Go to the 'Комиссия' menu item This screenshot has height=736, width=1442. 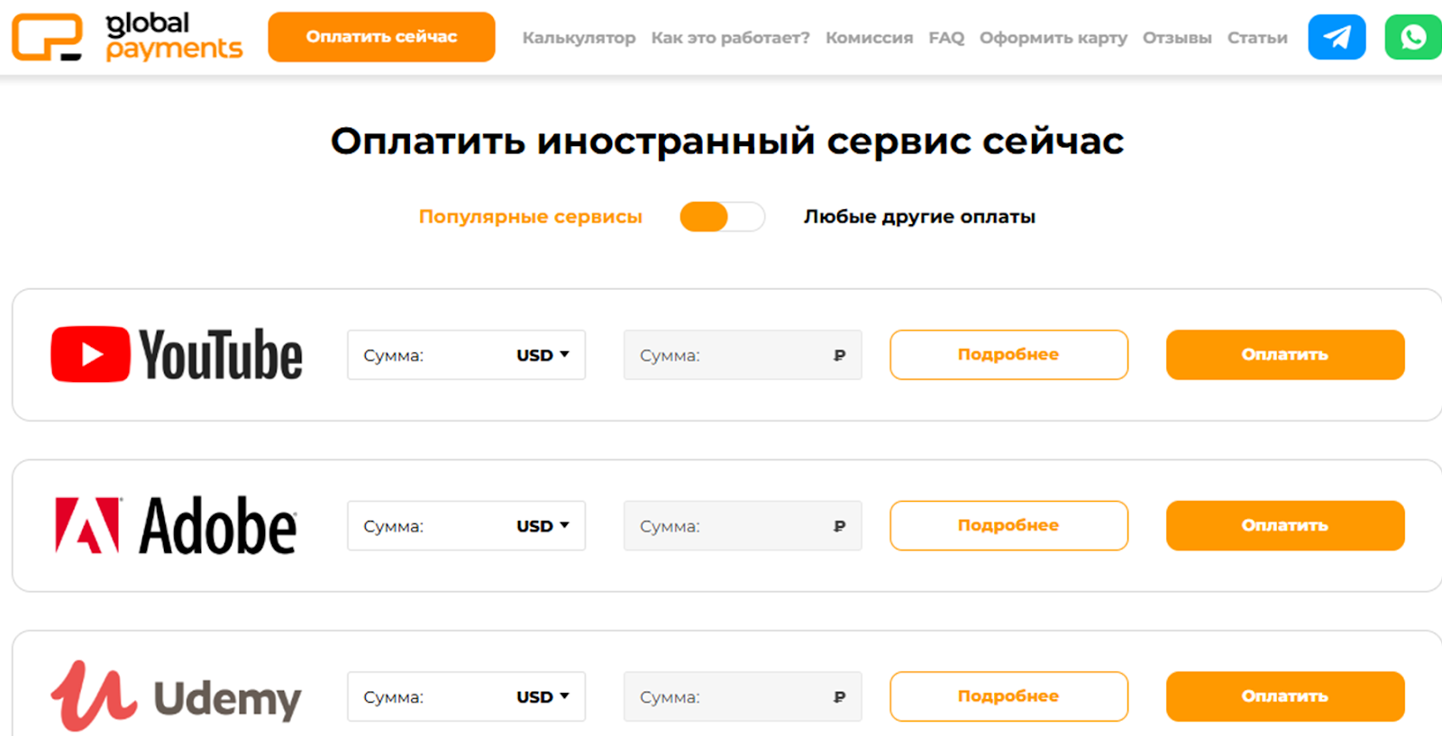(869, 38)
